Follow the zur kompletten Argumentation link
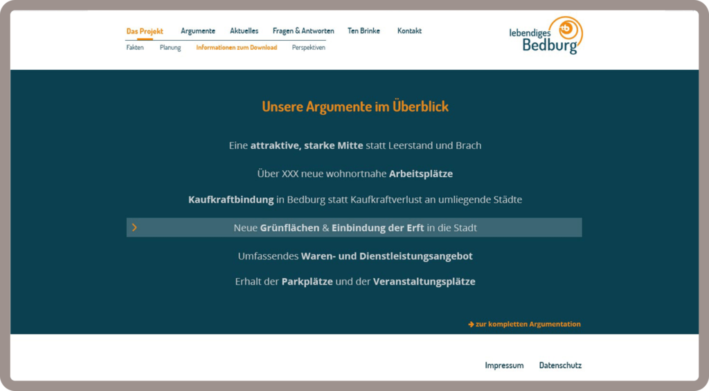Screen dimensions: 709x391 (525, 324)
